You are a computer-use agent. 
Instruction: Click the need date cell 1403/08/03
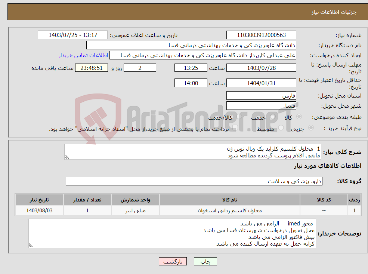coord(39,210)
